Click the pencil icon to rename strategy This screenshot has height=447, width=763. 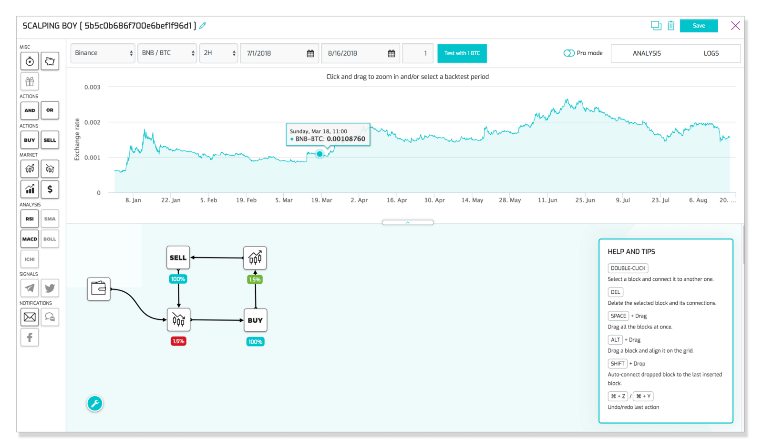tap(203, 26)
